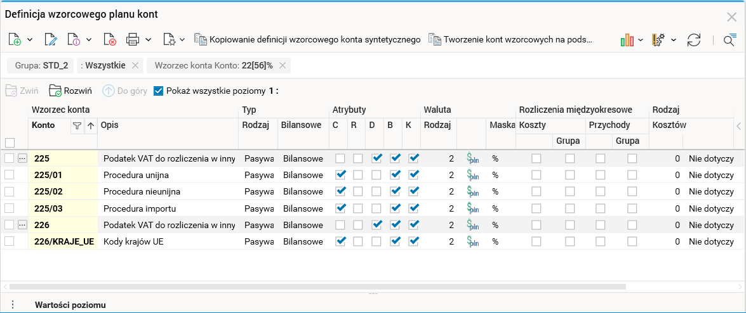Screen dimensions: 746x313
Task: Click the add new document icon
Action: [15, 40]
